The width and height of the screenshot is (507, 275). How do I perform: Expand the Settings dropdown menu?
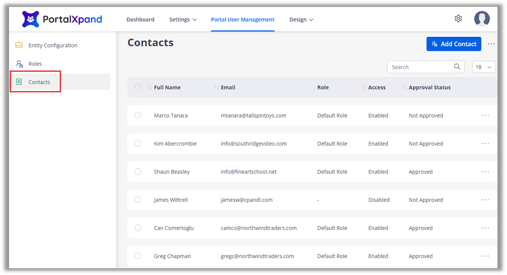[183, 20]
